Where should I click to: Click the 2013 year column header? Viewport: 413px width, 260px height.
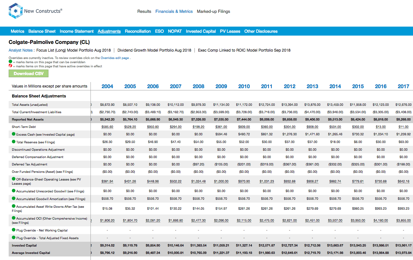312,86
